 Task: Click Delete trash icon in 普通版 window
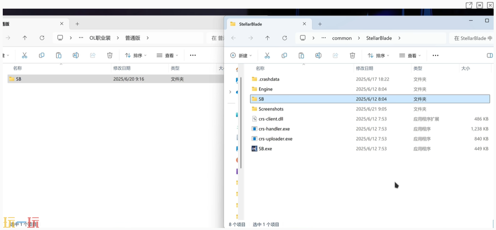tap(110, 55)
